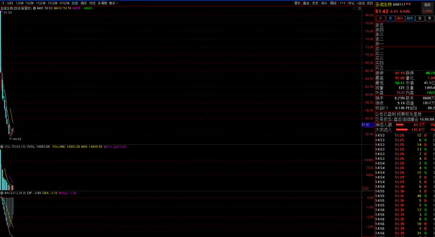Open F10 company info

pyautogui.click(x=342, y=3)
